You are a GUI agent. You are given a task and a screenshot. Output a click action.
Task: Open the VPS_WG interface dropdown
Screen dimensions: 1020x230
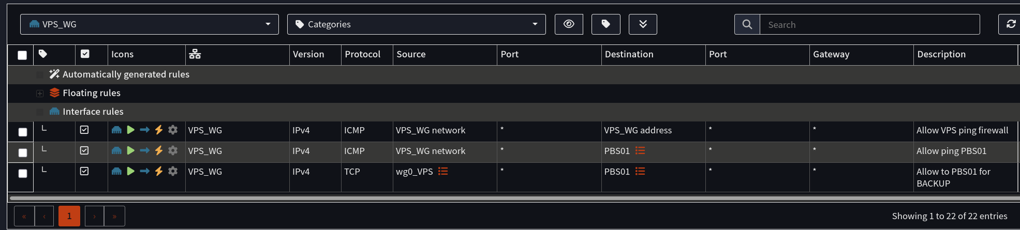150,24
